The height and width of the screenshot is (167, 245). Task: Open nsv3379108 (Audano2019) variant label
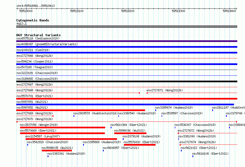141,136
